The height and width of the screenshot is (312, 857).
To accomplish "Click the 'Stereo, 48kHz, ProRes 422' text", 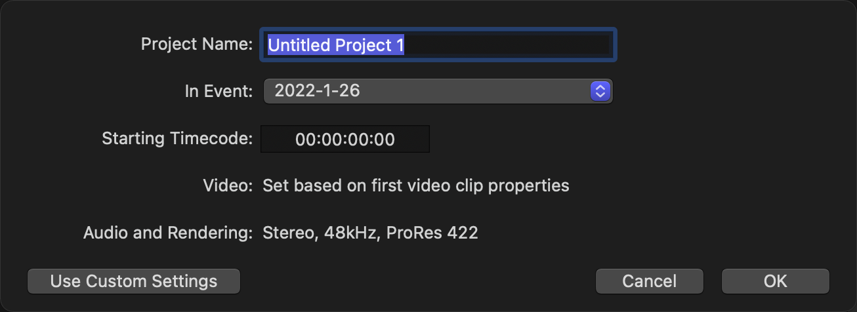I will pos(370,232).
